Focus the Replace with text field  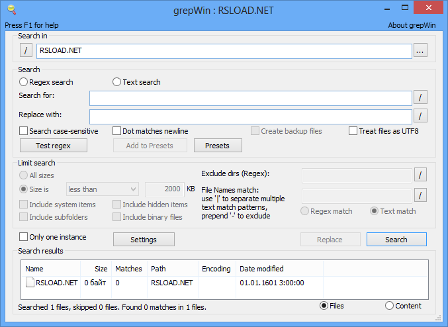[x=251, y=117]
